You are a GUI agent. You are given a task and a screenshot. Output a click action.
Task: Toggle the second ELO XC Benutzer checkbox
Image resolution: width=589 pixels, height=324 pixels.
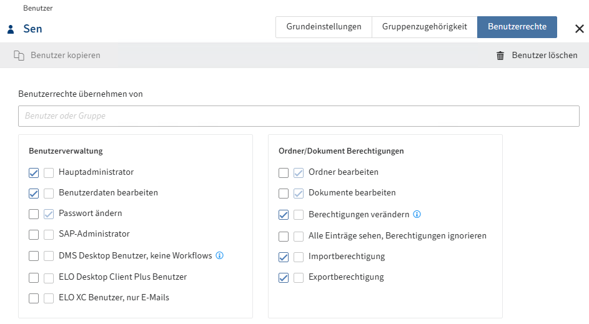(x=49, y=298)
